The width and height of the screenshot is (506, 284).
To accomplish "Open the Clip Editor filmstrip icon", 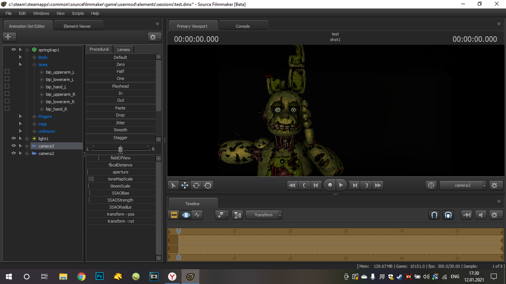I will 173,215.
